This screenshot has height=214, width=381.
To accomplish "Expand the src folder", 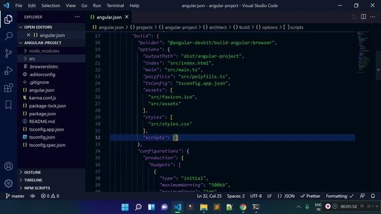I will (x=51, y=58).
